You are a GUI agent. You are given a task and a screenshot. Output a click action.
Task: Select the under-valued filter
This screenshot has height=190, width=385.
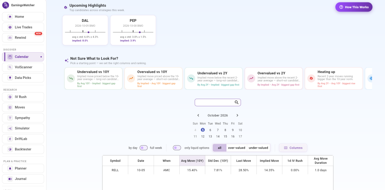258,148
